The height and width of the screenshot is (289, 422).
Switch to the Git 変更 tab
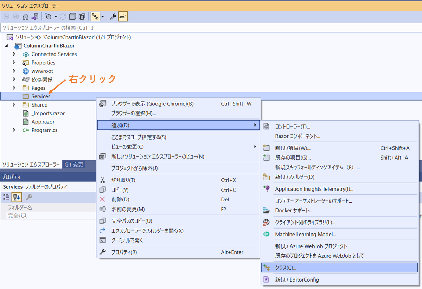pyautogui.click(x=74, y=165)
